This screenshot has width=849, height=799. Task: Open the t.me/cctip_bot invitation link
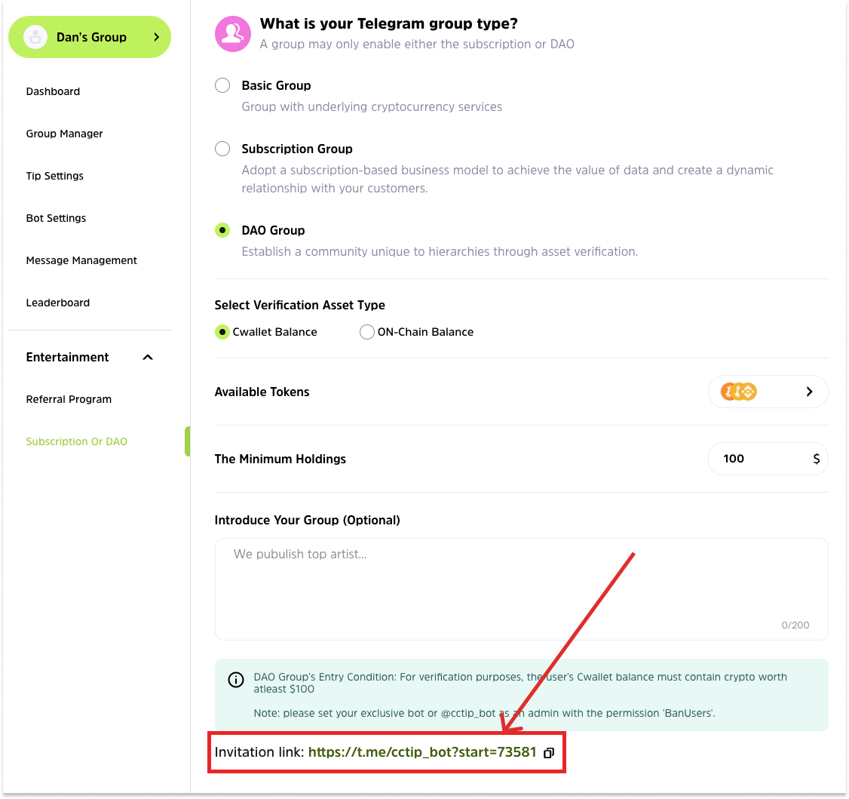pyautogui.click(x=422, y=752)
